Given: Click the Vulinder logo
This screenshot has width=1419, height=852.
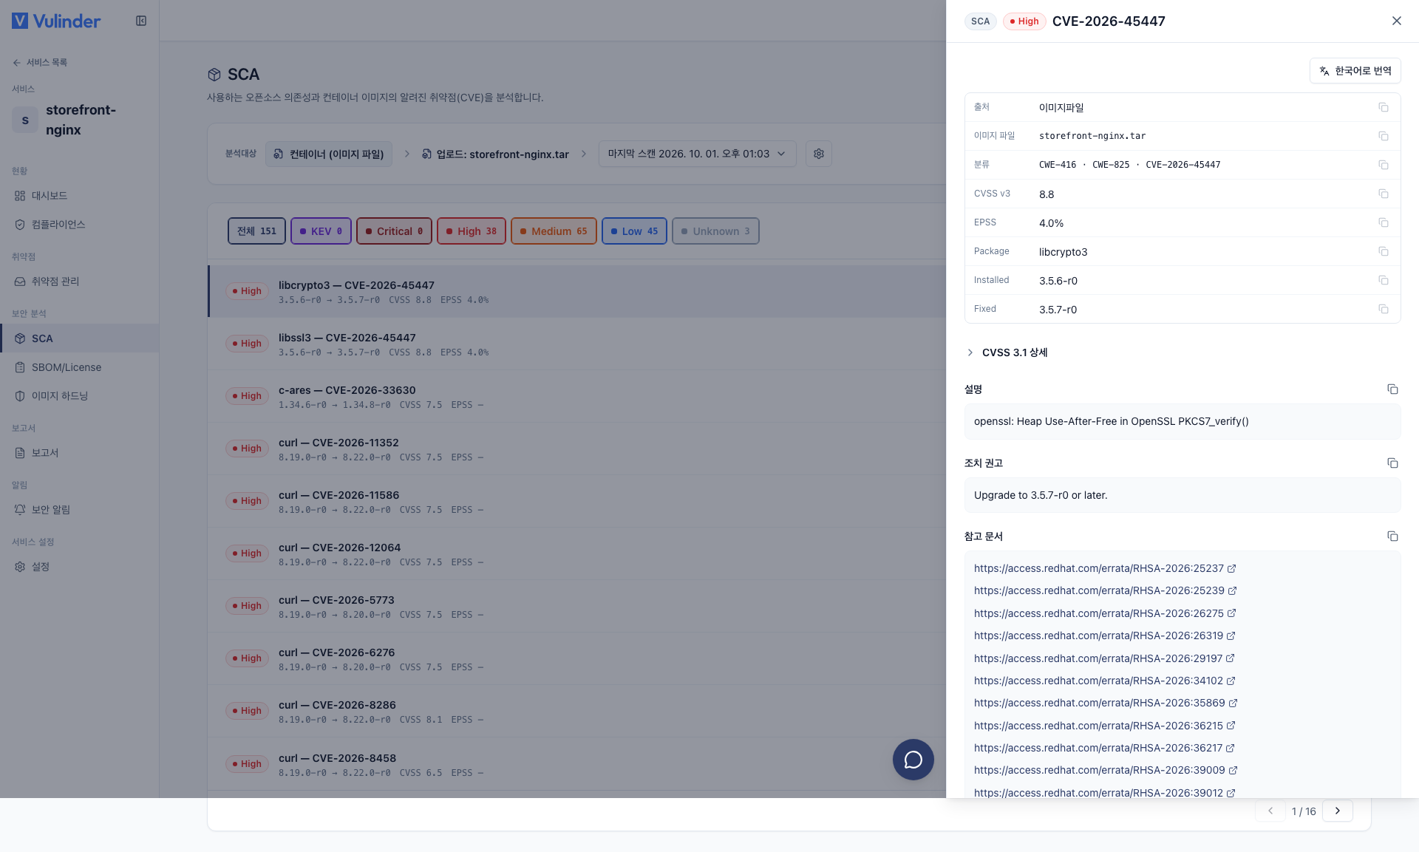Looking at the screenshot, I should (56, 21).
